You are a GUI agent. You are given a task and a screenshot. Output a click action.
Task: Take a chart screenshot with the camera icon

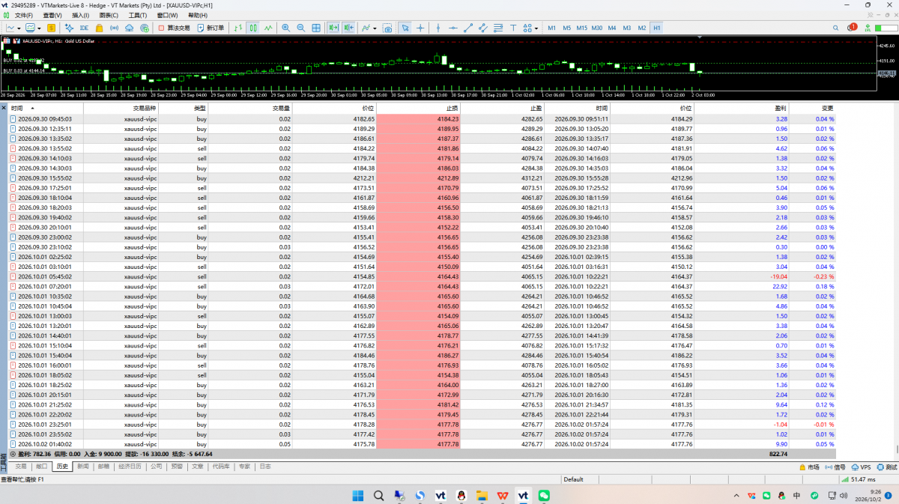387,28
